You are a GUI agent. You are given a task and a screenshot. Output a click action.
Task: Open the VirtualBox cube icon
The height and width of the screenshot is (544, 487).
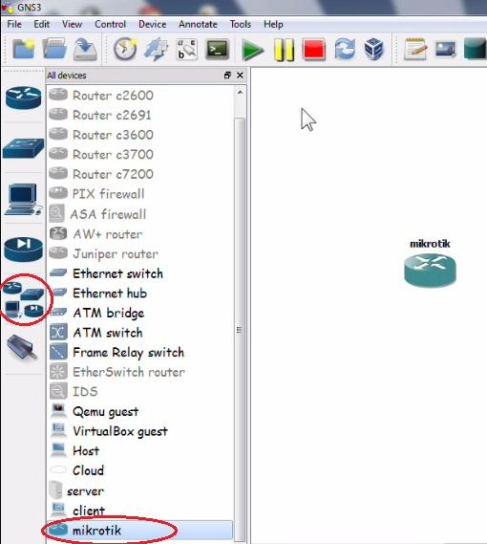coord(374,49)
